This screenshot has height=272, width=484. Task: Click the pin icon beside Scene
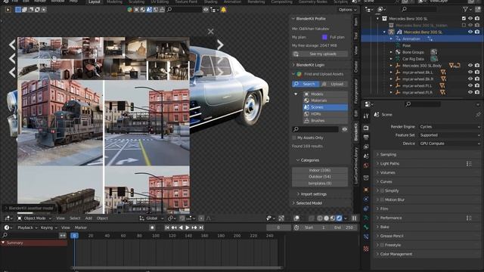click(478, 114)
